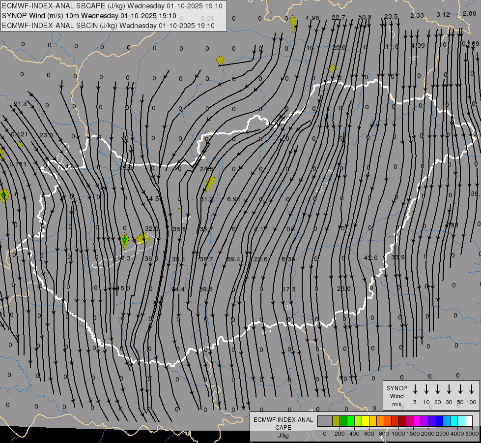The image size is (481, 443).
Task: Click the wind legend arrow above 5
Action: click(415, 389)
